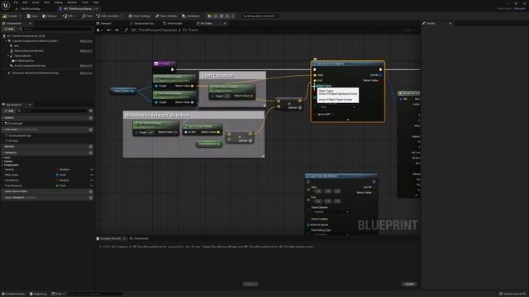
Task: Click the plus icon on Functions section
Action: tap(91, 130)
